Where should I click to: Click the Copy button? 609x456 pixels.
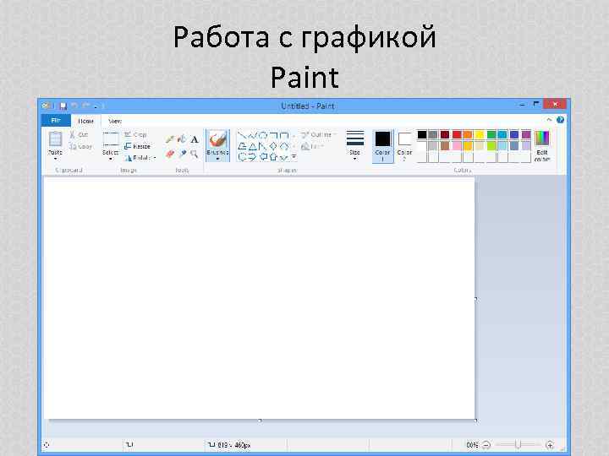click(80, 147)
